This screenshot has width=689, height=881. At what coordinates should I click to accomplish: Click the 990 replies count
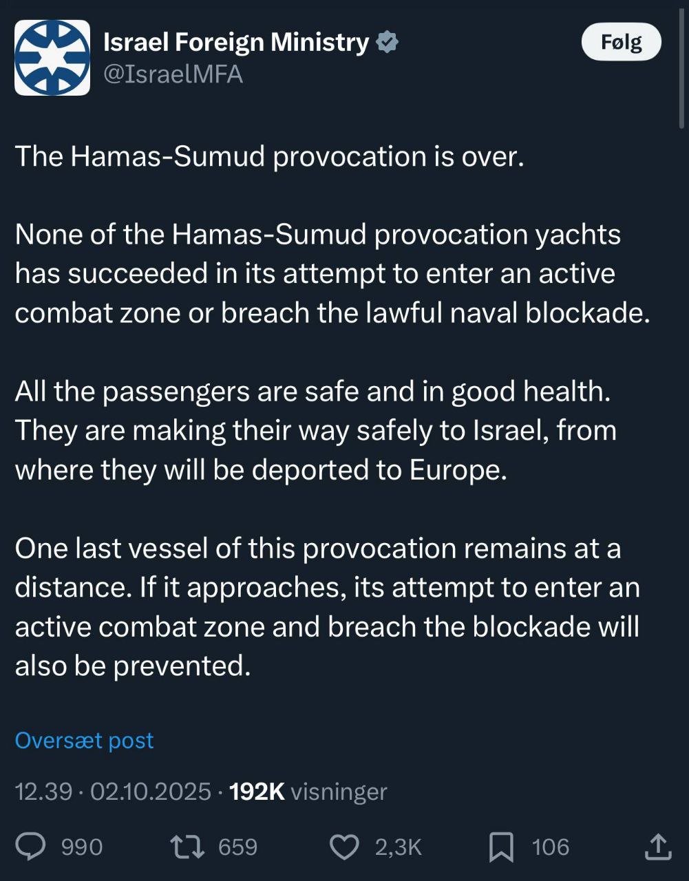(82, 847)
